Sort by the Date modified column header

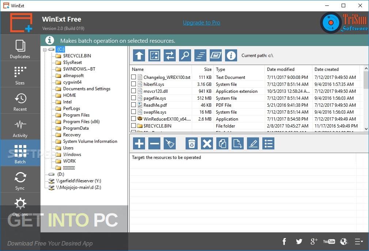(288, 69)
